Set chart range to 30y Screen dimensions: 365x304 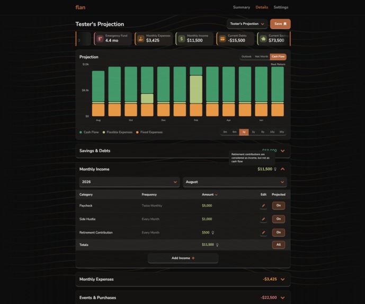click(x=282, y=132)
